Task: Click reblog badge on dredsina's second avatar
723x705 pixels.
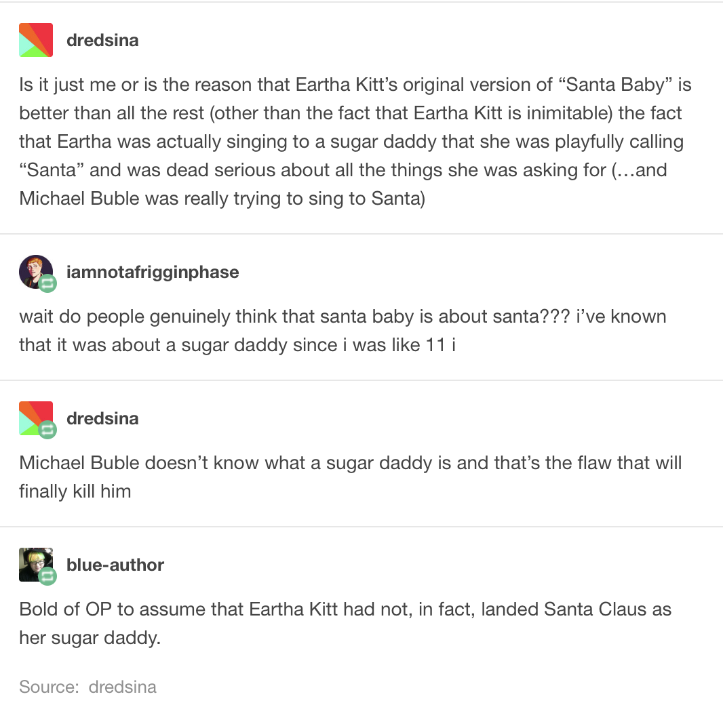Action: (x=47, y=430)
